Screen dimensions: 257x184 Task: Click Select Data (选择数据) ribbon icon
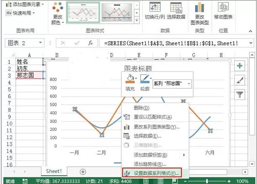tap(176, 8)
